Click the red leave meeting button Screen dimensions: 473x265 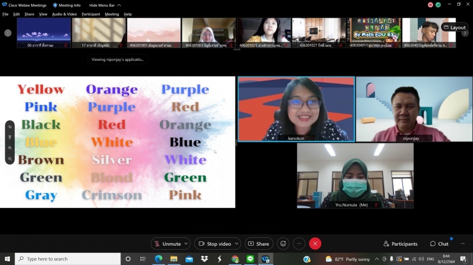[315, 244]
